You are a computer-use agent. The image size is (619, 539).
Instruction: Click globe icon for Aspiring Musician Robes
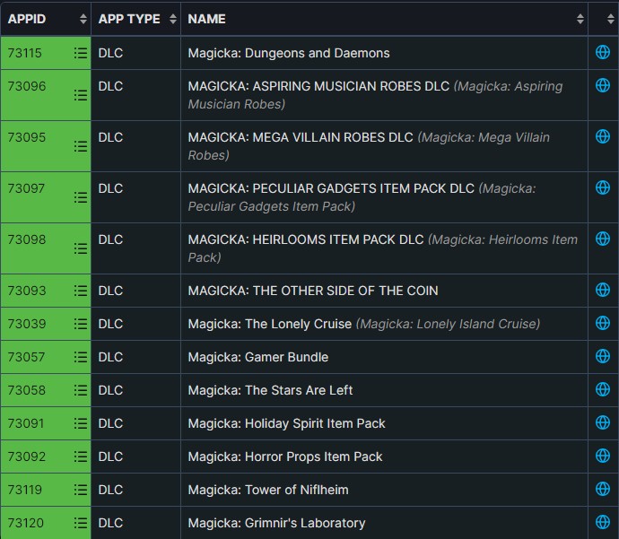point(603,85)
